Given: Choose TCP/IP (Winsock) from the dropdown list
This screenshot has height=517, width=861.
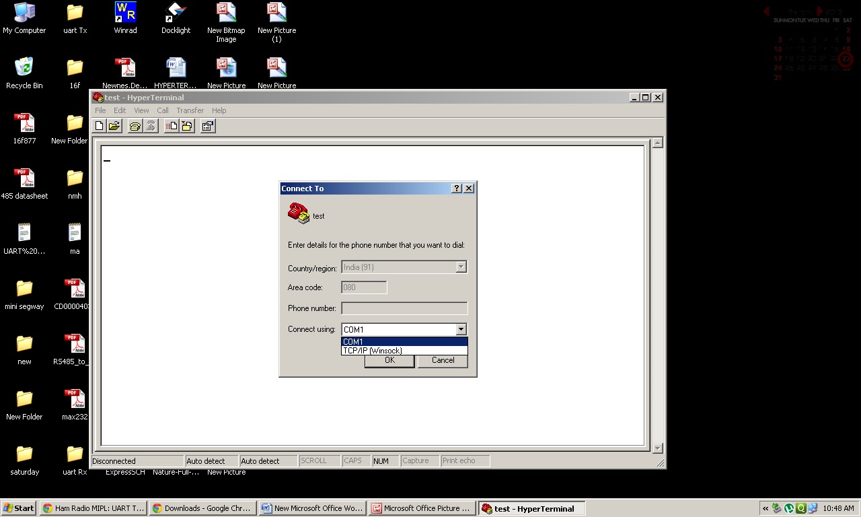Looking at the screenshot, I should 404,350.
